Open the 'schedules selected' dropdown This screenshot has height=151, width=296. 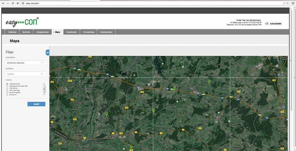tap(42, 63)
